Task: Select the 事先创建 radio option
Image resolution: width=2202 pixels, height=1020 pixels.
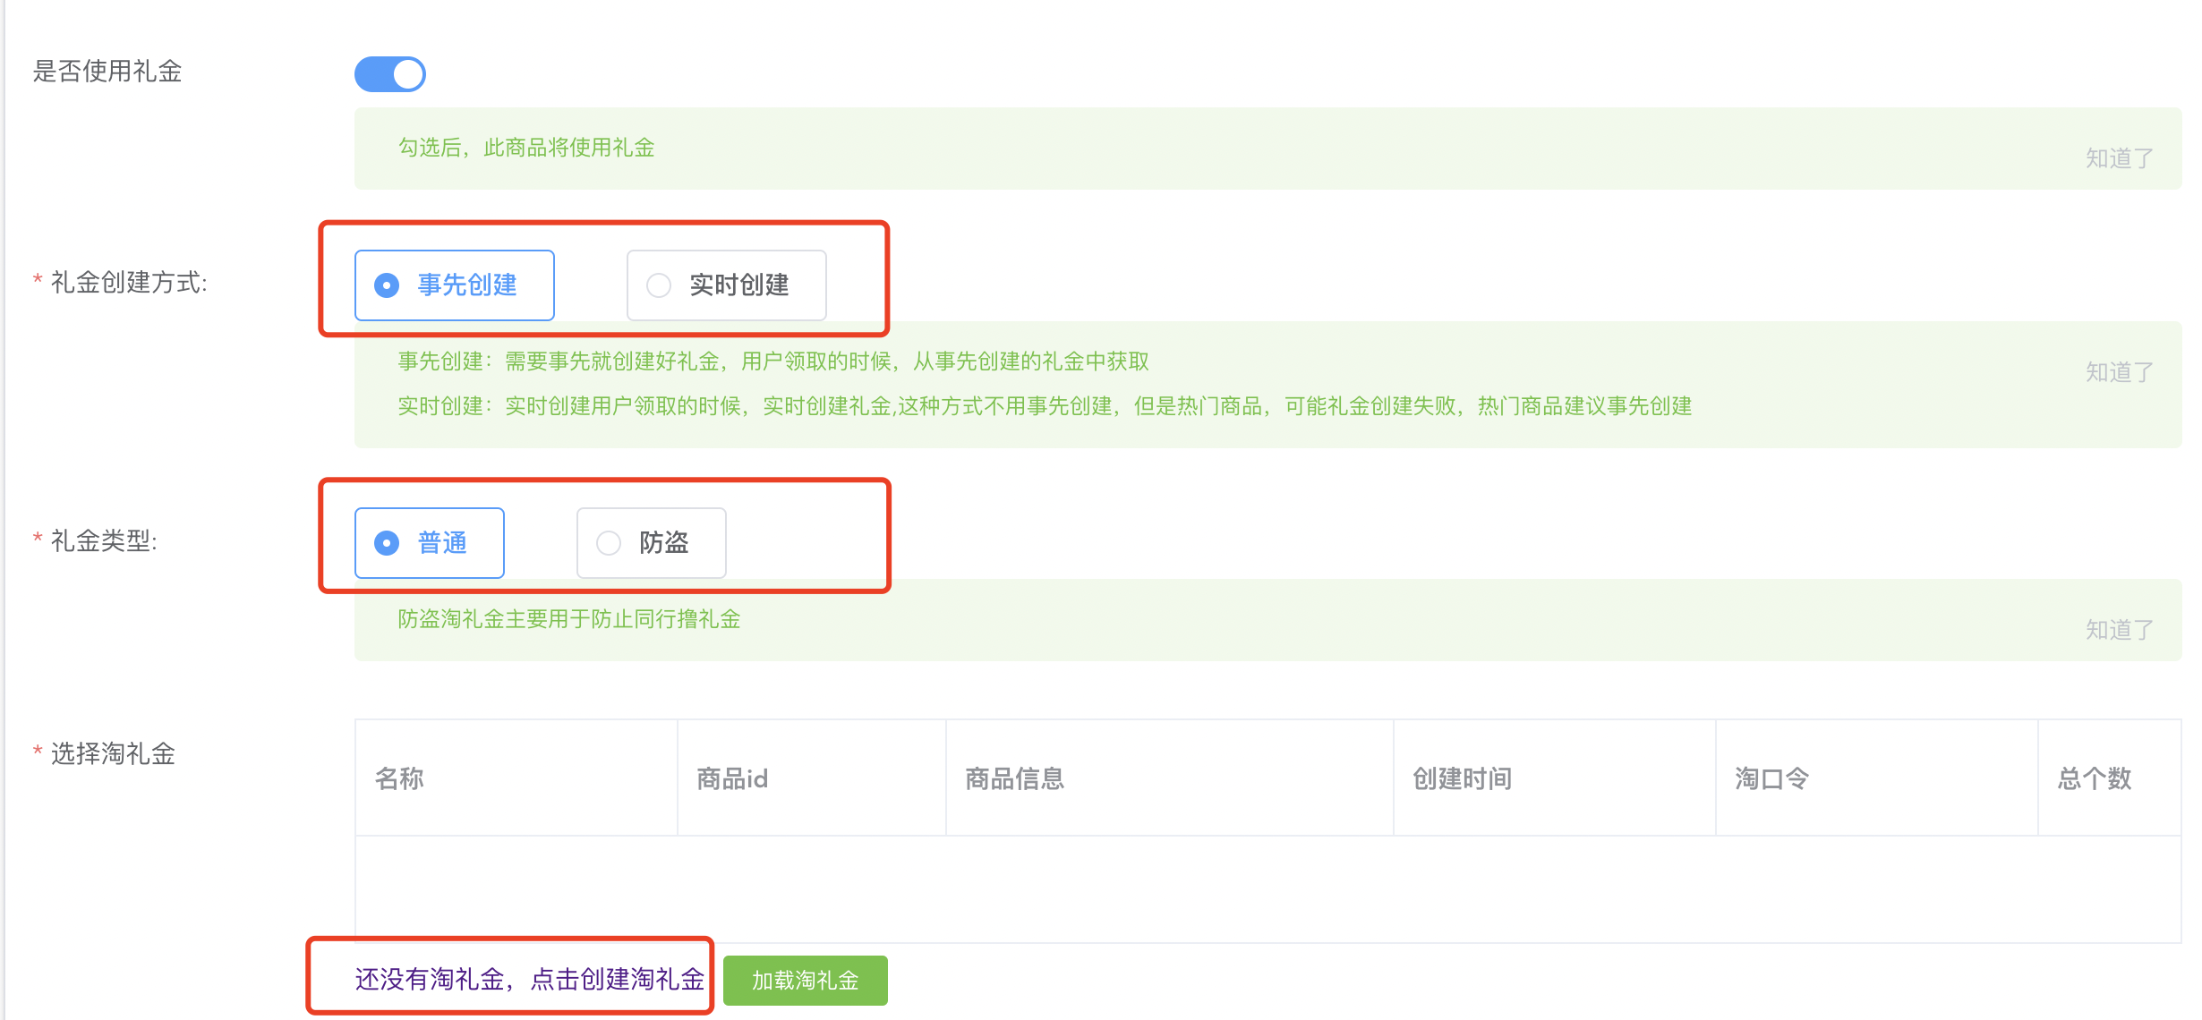Action: click(455, 285)
